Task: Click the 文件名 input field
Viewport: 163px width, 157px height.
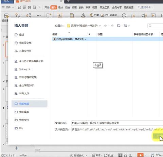Action: (117, 123)
